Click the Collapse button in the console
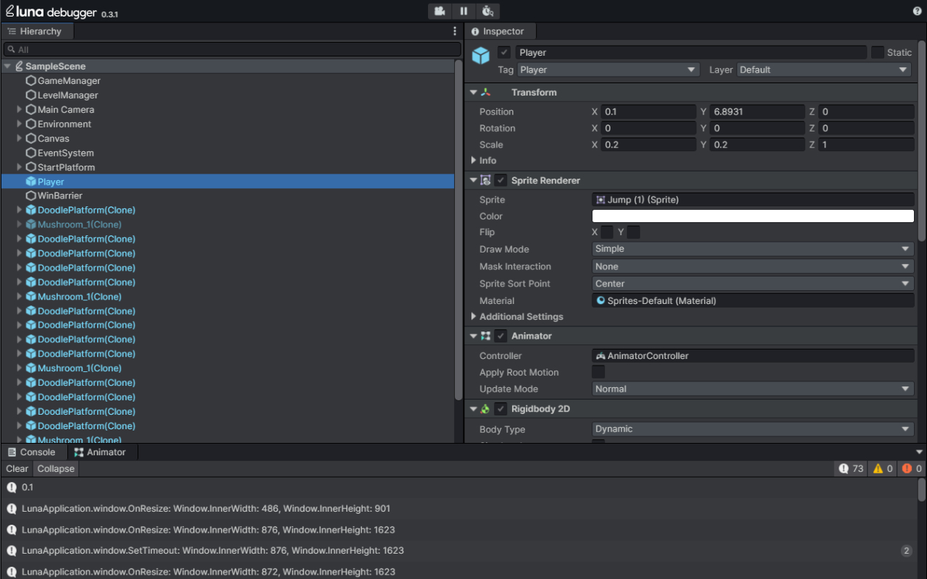 click(55, 468)
